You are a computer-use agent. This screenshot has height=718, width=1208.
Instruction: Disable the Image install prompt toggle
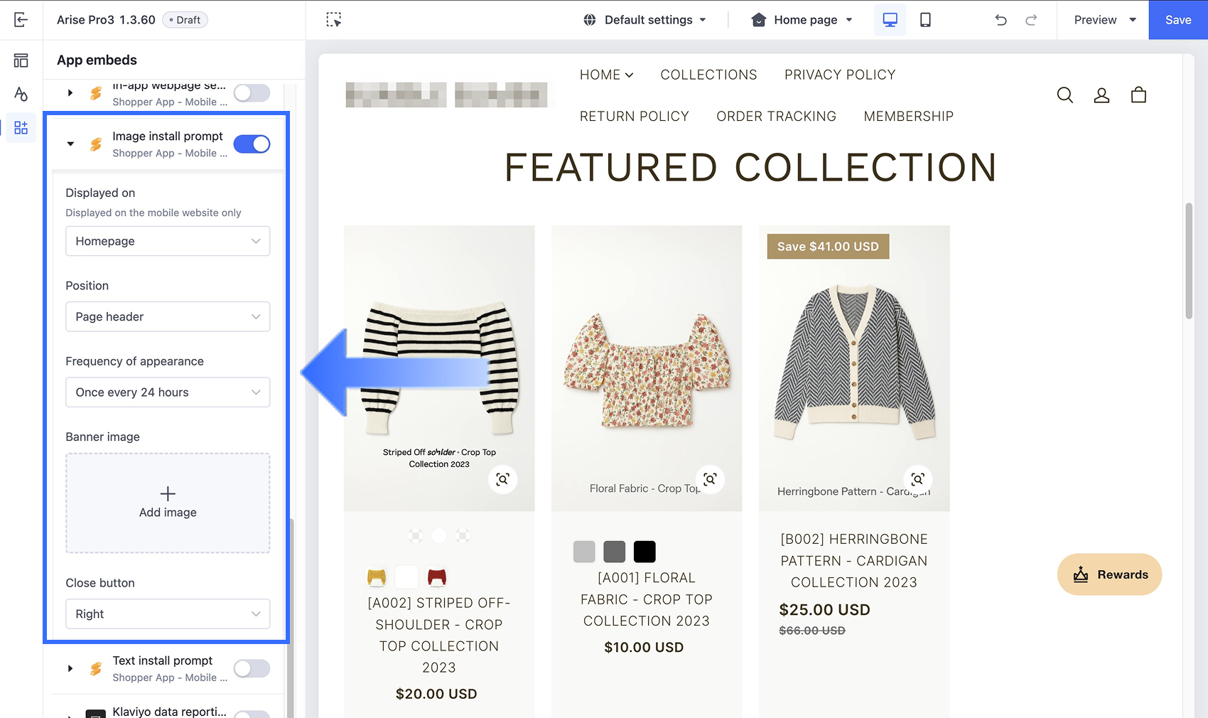[x=252, y=144]
